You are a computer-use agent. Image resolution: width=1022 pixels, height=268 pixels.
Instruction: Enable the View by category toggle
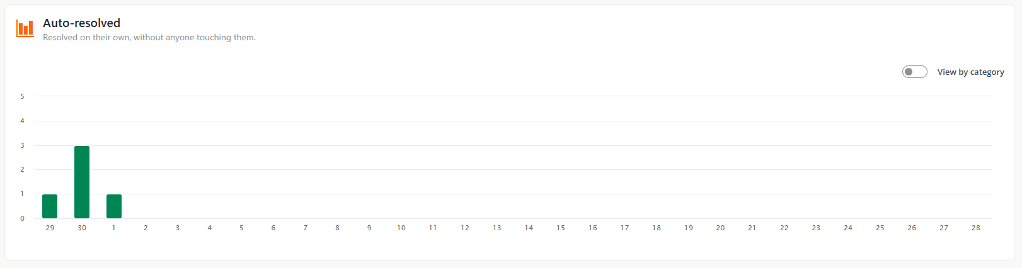[x=914, y=72]
